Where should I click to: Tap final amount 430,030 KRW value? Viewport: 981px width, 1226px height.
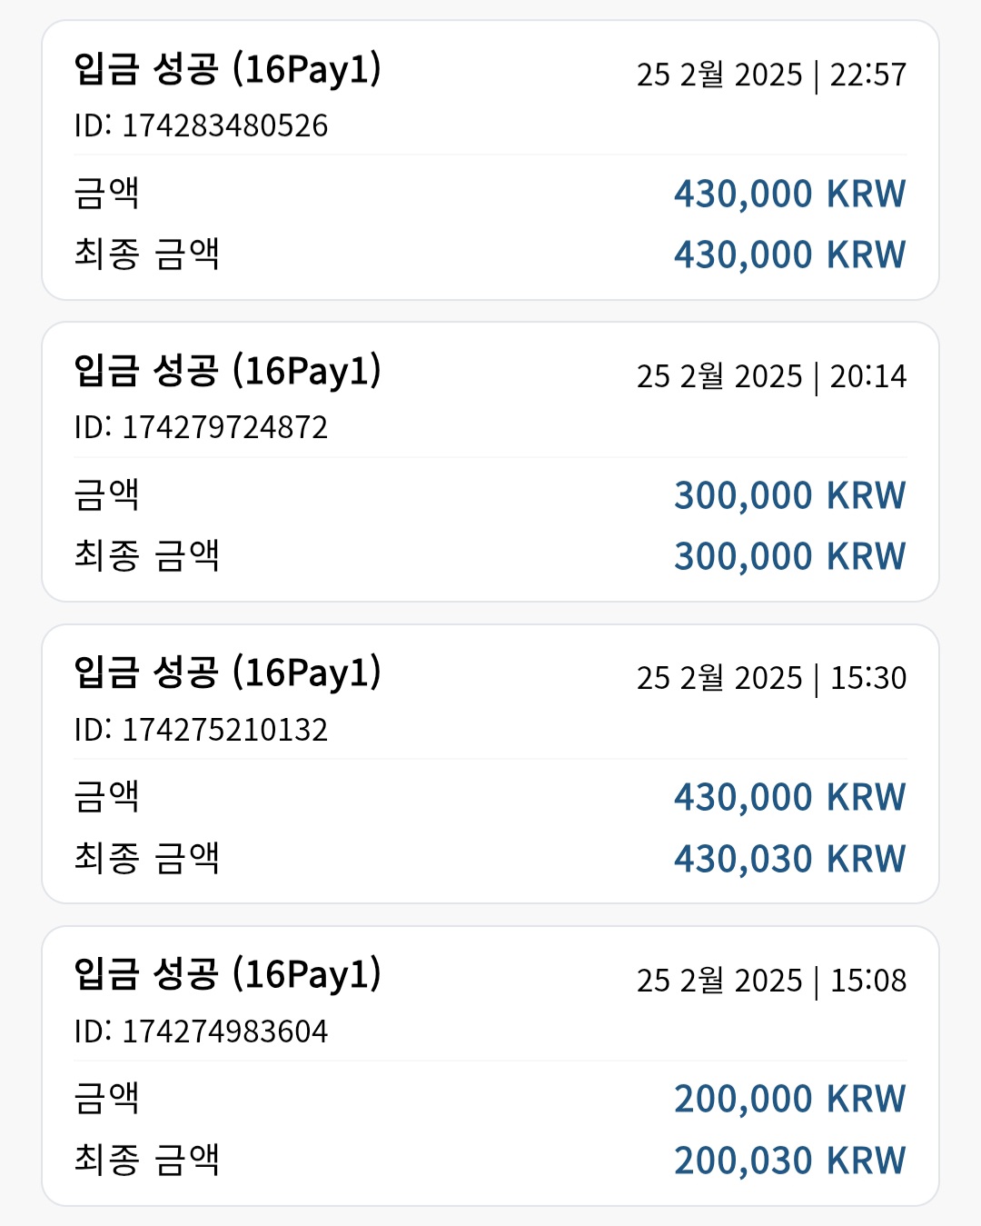789,859
